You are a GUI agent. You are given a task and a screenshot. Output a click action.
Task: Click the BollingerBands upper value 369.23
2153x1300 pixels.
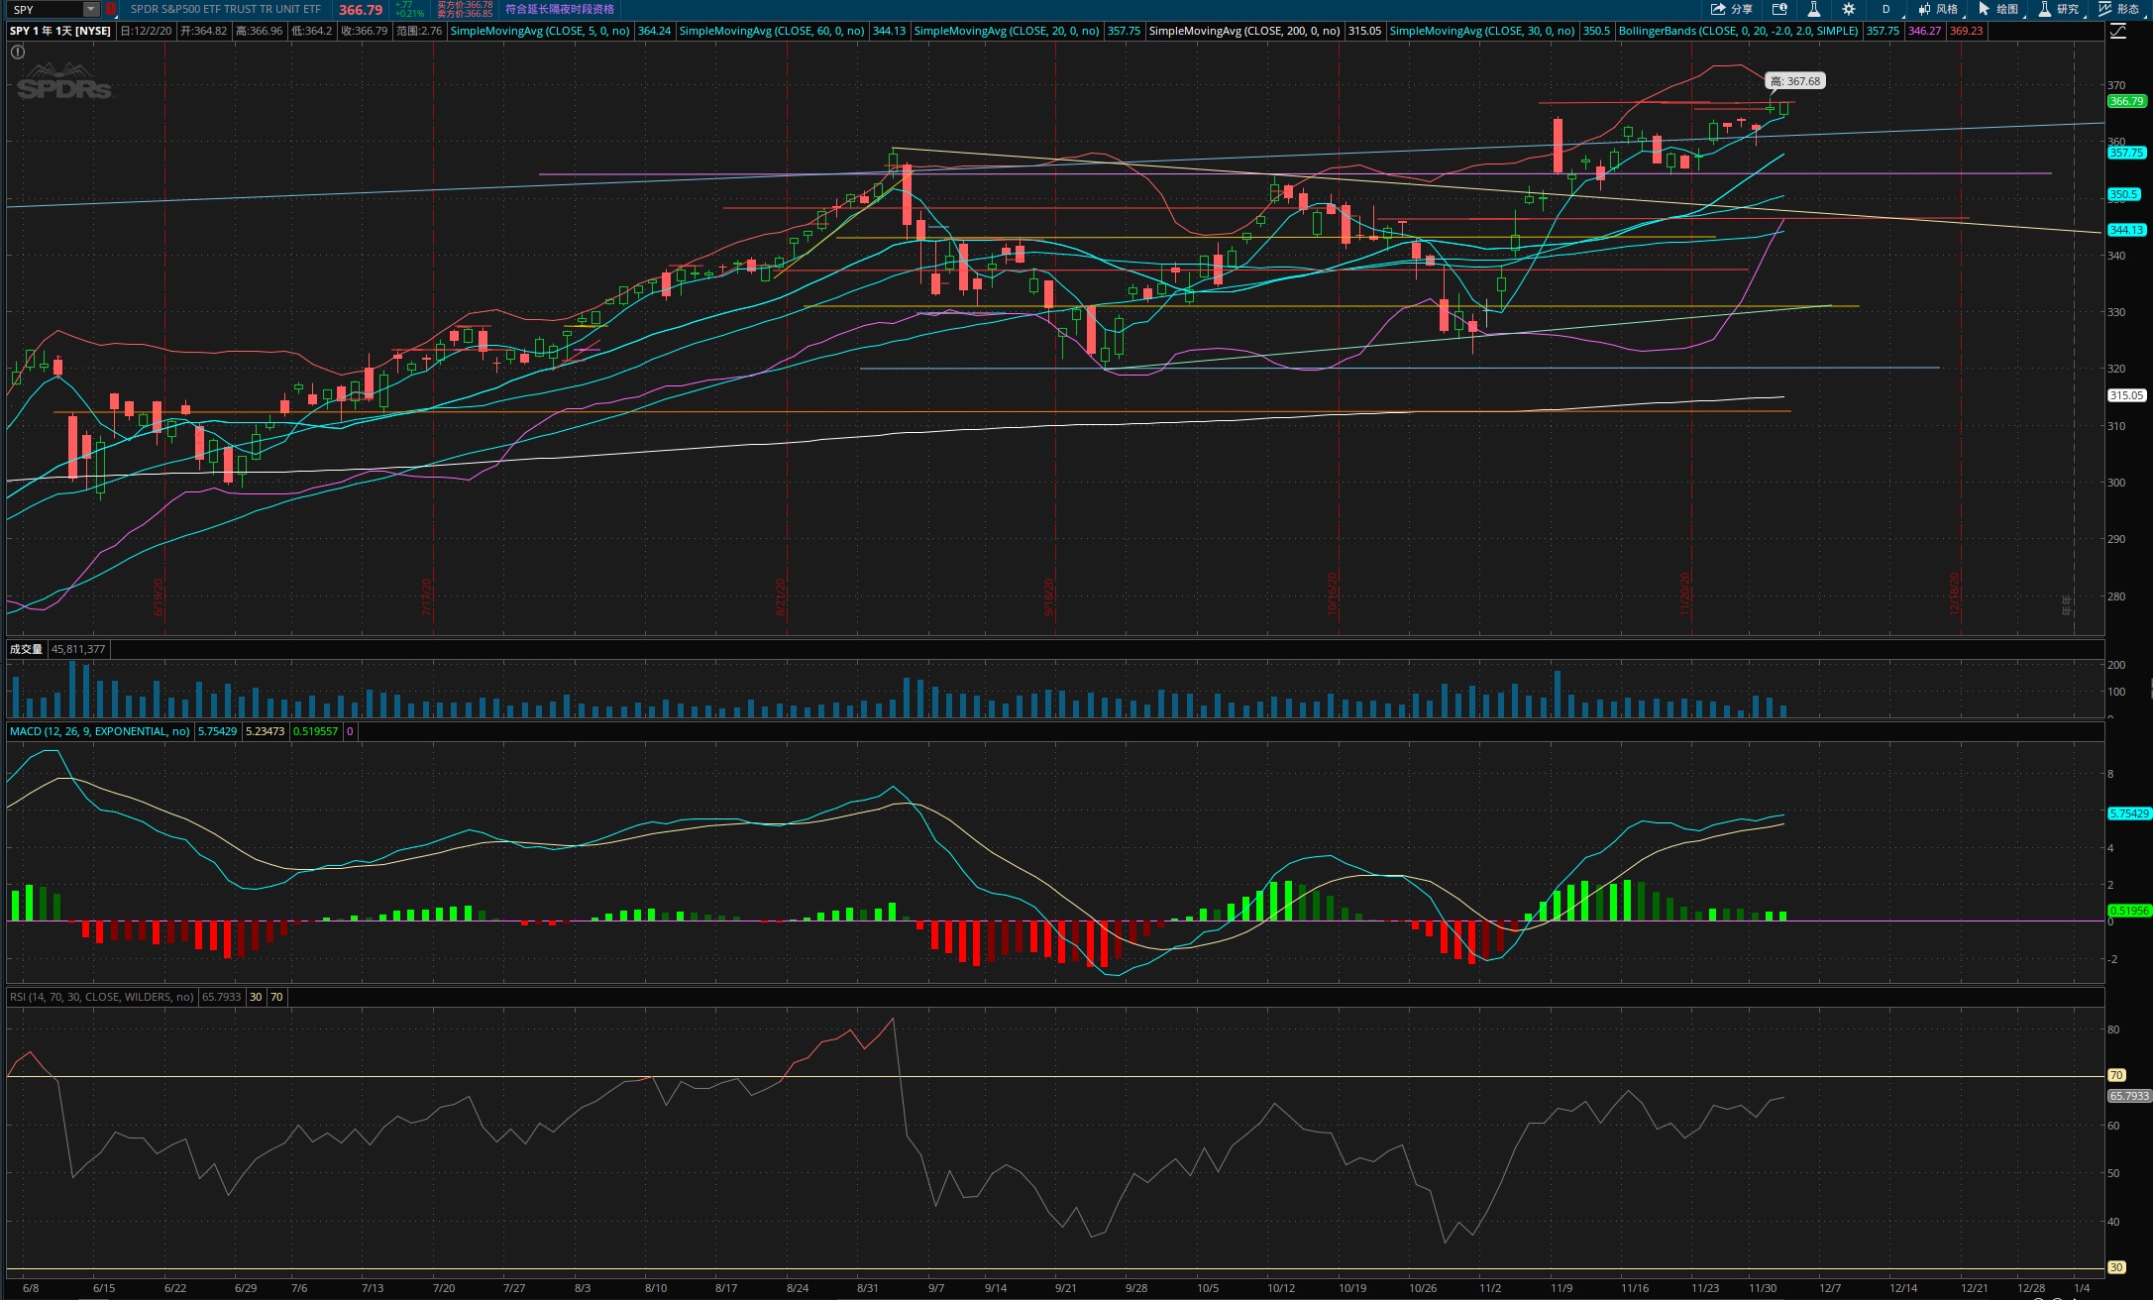pyautogui.click(x=1967, y=31)
